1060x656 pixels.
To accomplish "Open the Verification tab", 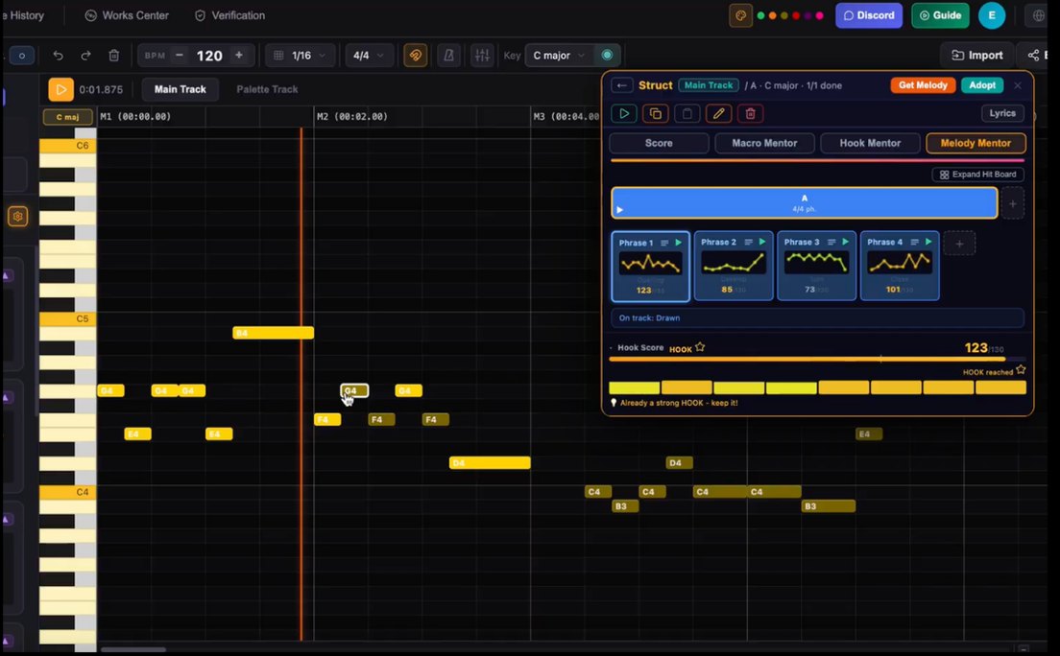I will coord(229,15).
